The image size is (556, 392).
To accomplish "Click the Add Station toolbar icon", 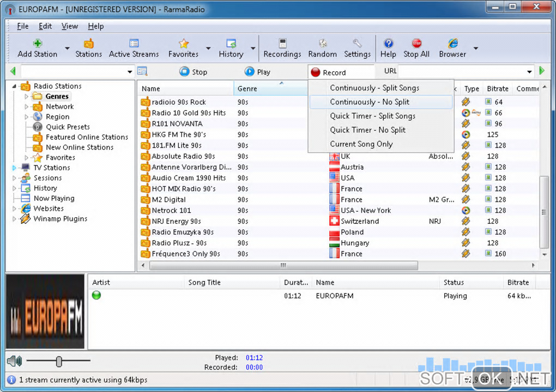I will point(38,44).
